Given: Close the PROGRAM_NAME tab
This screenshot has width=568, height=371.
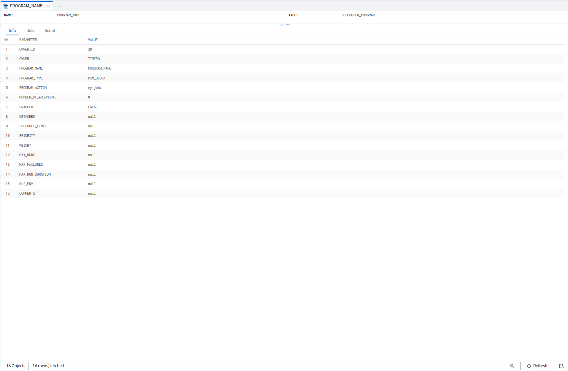Looking at the screenshot, I should [x=48, y=6].
